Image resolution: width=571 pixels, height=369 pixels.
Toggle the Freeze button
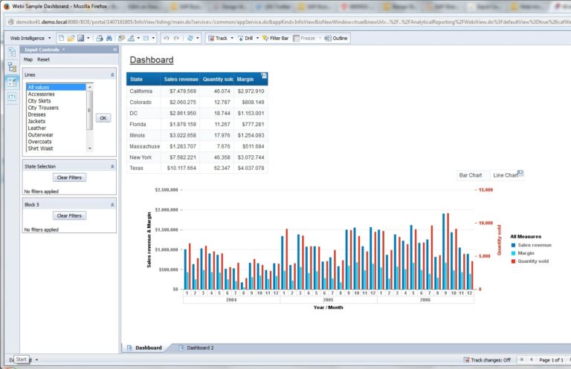[304, 38]
